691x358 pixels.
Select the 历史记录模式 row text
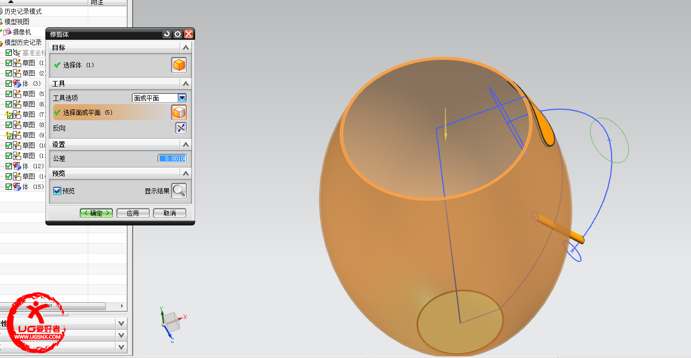click(x=23, y=11)
